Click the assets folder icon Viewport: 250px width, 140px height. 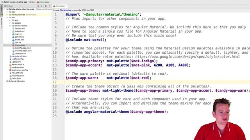(13, 23)
